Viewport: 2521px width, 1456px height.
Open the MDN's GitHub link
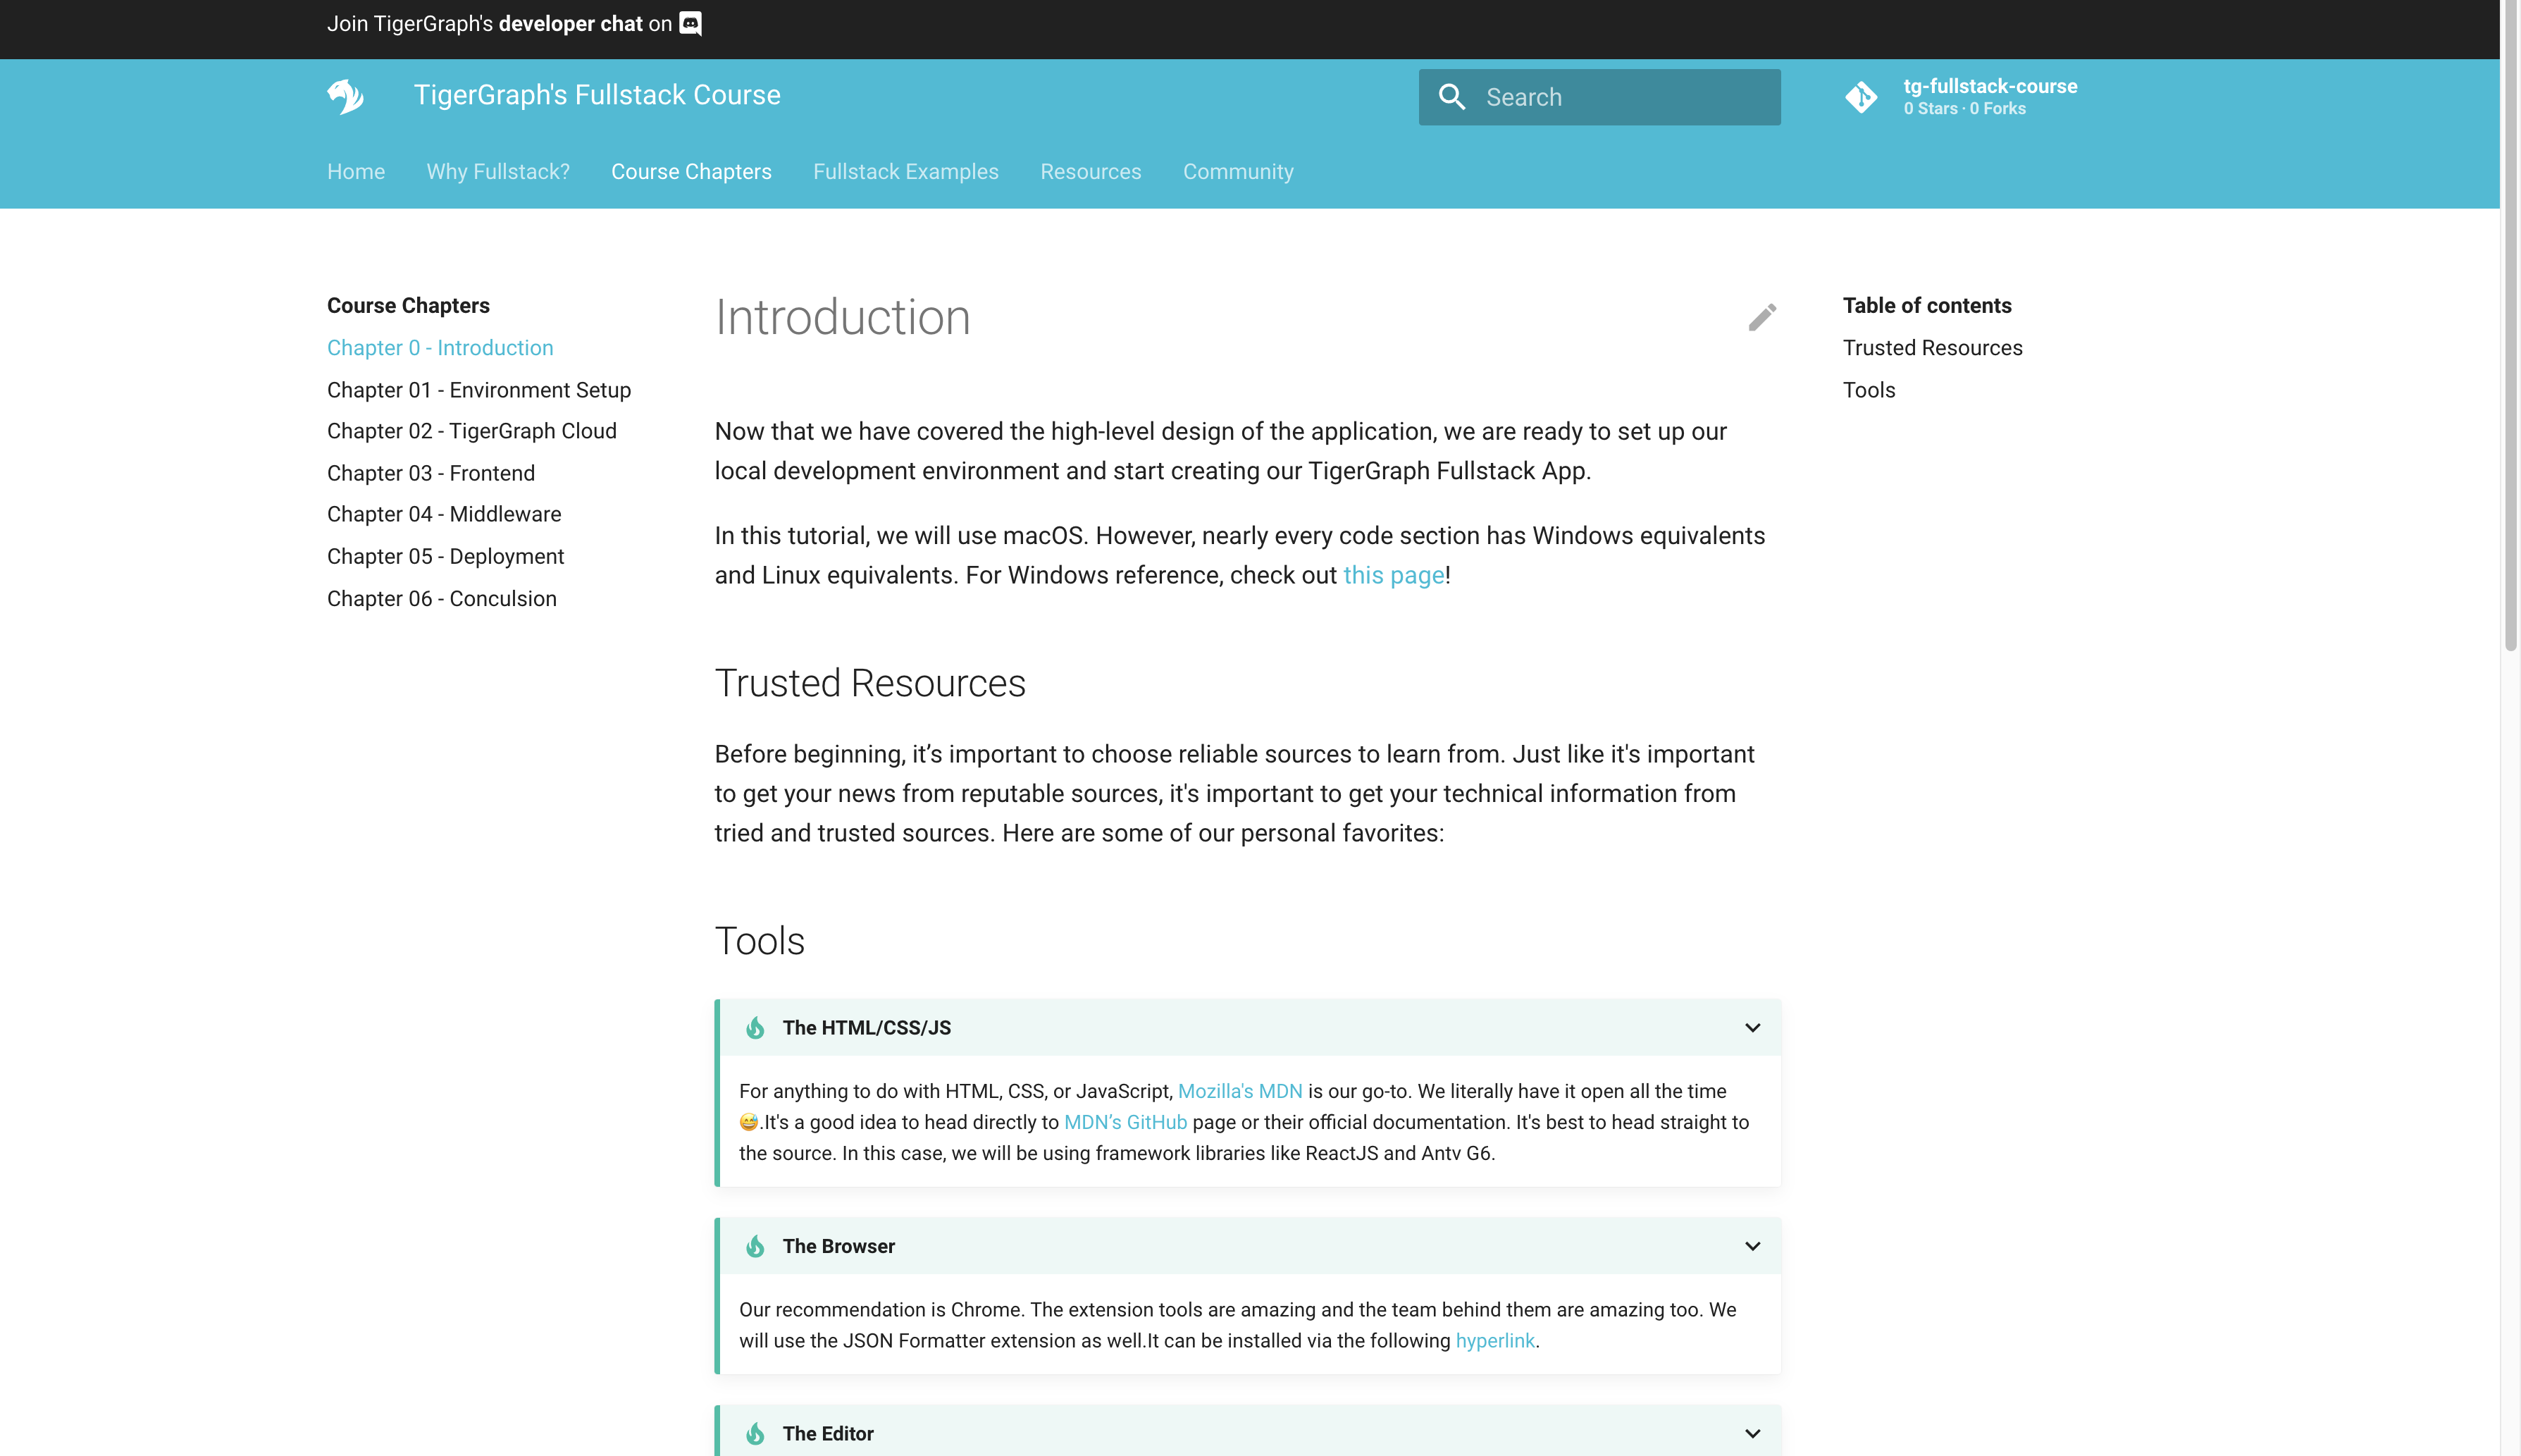click(x=1125, y=1122)
